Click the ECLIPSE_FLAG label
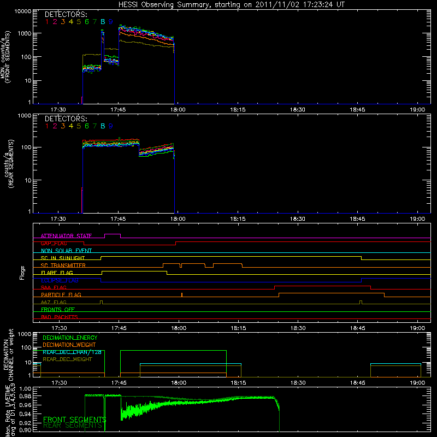Screen dimensions: 437x437 tap(60, 280)
